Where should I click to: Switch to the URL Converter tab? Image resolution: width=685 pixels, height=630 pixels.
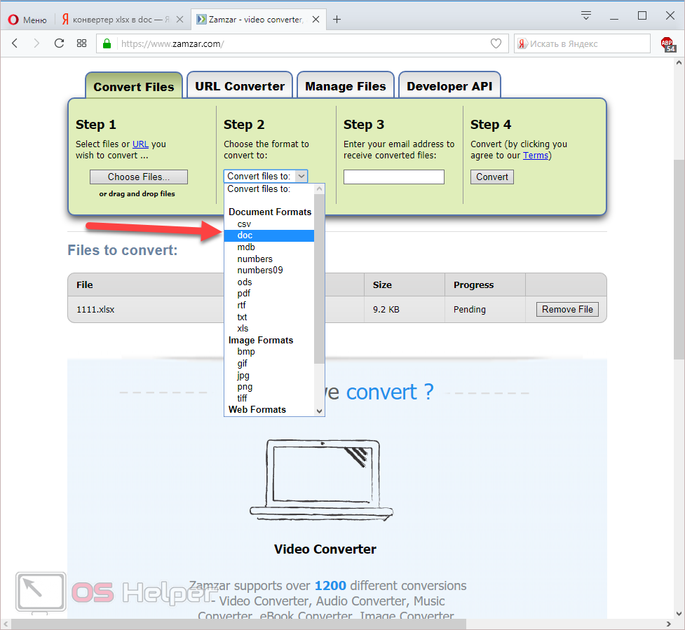click(x=240, y=86)
